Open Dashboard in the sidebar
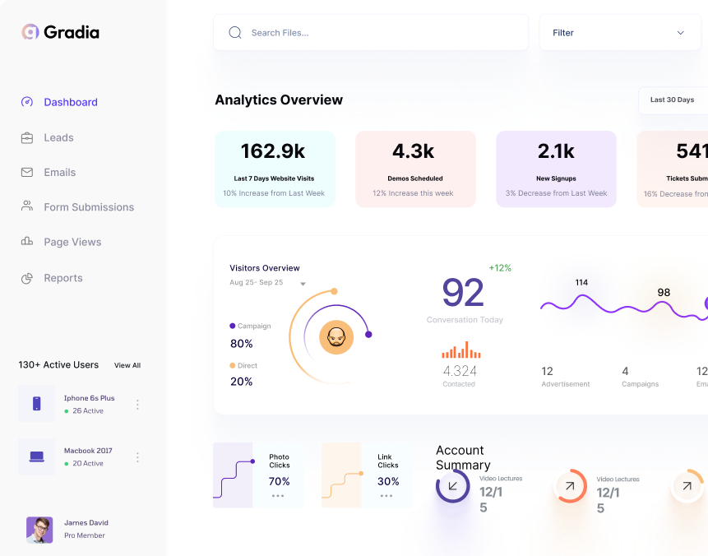The height and width of the screenshot is (556, 708). pos(70,102)
